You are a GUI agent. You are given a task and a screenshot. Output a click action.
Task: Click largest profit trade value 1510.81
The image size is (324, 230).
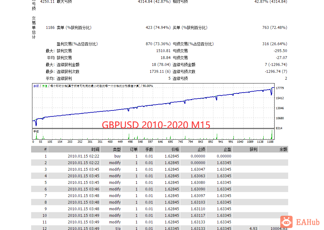click(163, 51)
